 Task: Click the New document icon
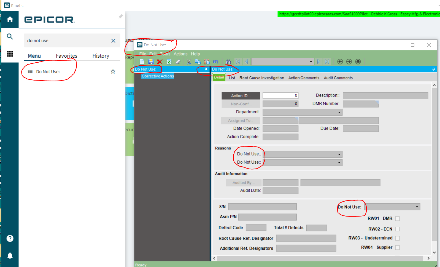(x=142, y=62)
